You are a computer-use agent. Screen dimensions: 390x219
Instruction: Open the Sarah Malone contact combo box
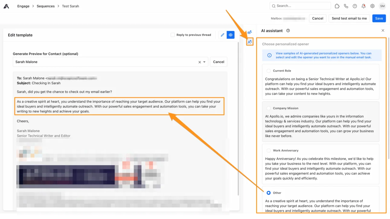click(110, 62)
